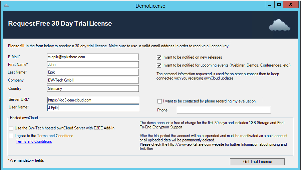Click '* Are mandatory fields' note
301x170 pixels.
tap(26, 160)
